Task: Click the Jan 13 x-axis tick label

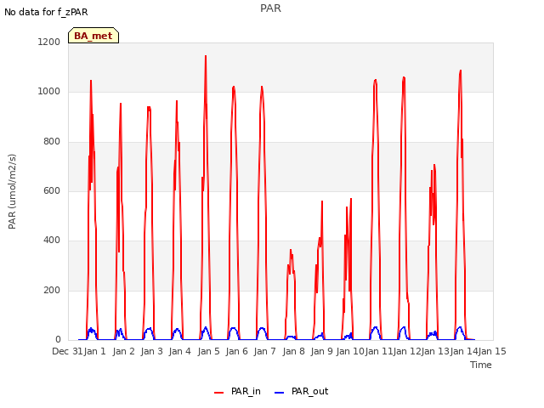Action: (435, 351)
